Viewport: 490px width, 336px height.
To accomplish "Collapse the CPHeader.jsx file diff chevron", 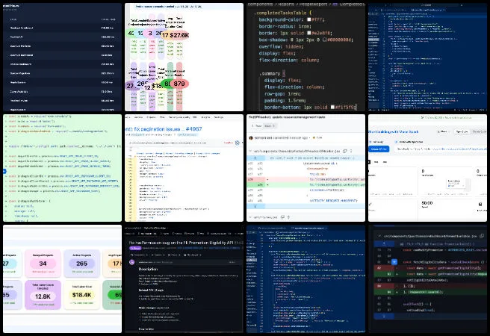I will tap(250, 151).
